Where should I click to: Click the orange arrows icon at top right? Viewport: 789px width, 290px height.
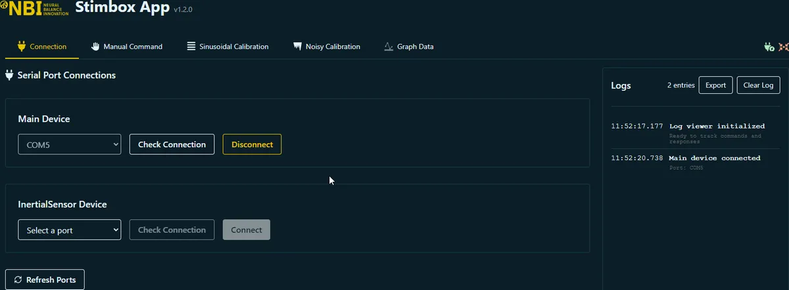point(783,47)
